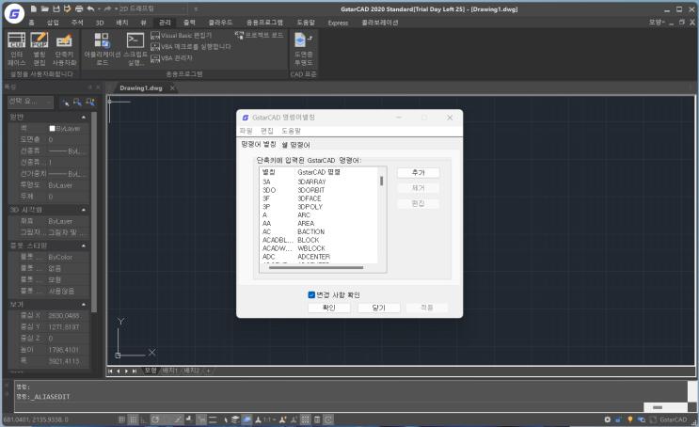Collapse the 플롯 스타일 section

pos(84,245)
